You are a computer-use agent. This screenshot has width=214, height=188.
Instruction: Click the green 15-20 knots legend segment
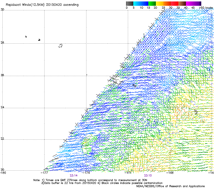(x=152, y=3)
